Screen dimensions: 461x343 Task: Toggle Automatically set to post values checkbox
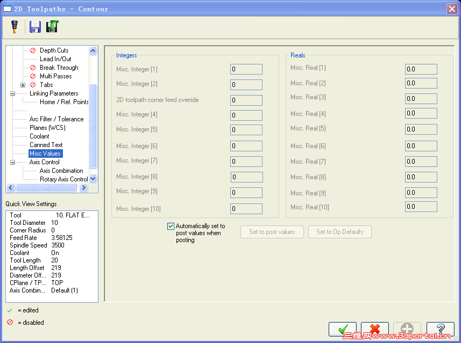point(171,226)
